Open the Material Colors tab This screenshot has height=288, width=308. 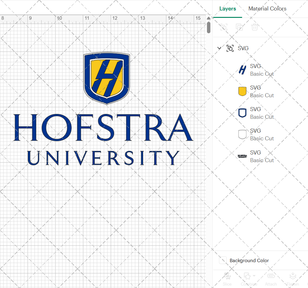click(x=267, y=9)
